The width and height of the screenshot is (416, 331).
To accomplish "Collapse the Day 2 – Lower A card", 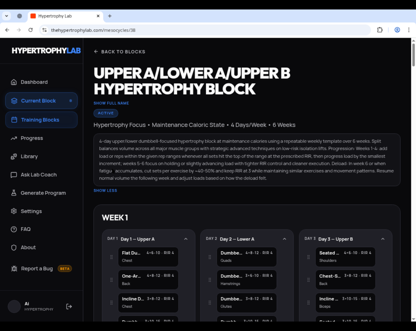I will point(285,239).
